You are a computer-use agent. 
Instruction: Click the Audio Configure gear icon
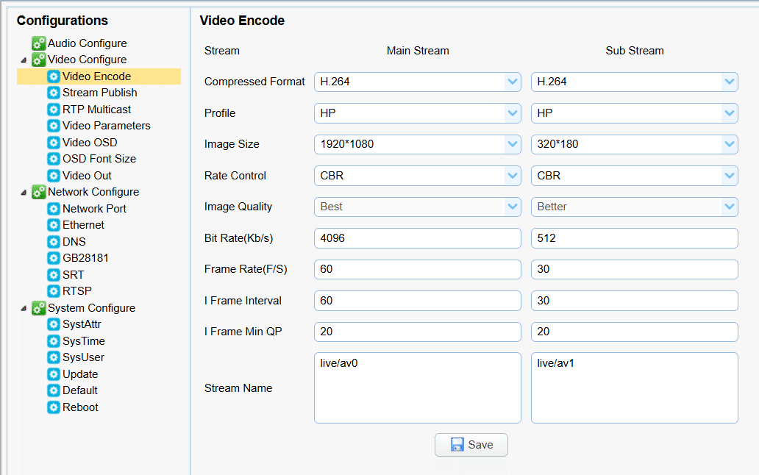(x=39, y=43)
